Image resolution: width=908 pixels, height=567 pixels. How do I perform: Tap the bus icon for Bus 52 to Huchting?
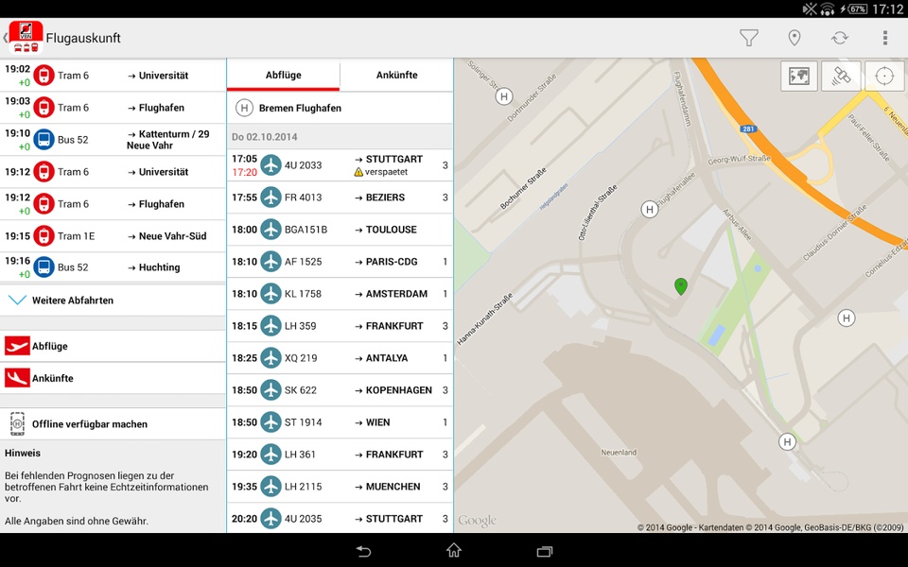(44, 267)
